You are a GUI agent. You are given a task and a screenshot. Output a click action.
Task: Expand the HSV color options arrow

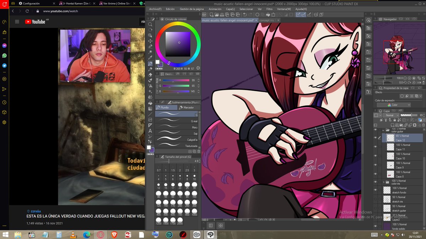(x=198, y=68)
